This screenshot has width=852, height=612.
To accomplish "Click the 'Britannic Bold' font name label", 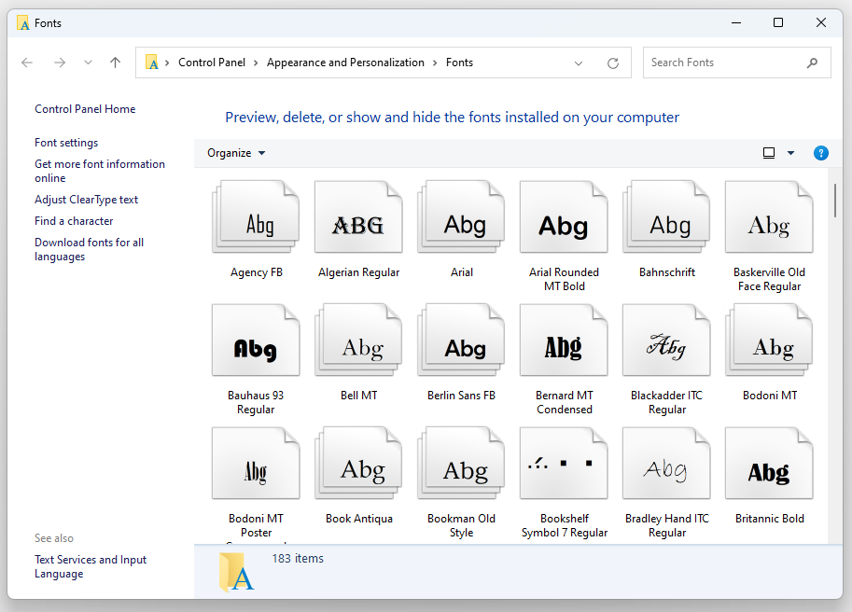I will coord(769,519).
